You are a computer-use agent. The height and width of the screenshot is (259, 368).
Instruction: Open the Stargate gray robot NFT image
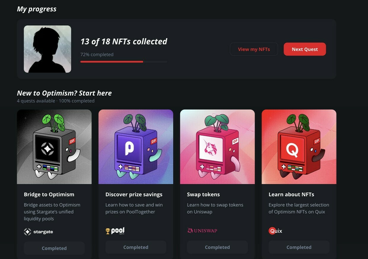(54, 147)
